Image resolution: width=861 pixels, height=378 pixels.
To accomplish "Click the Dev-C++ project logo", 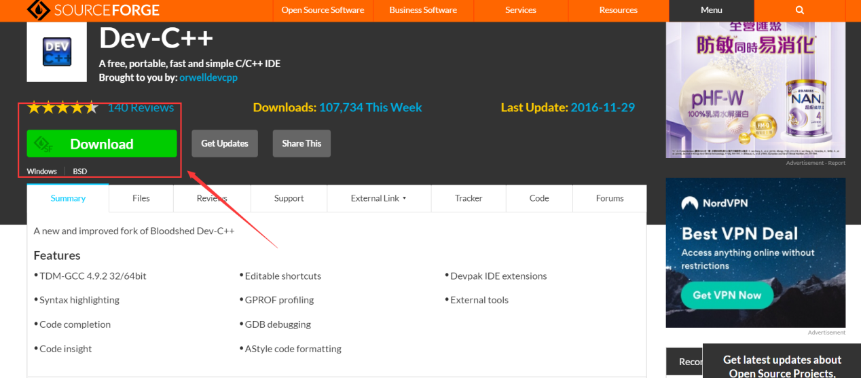I will point(56,52).
